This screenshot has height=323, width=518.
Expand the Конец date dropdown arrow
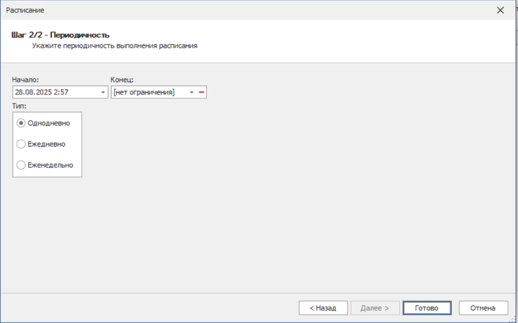click(191, 92)
